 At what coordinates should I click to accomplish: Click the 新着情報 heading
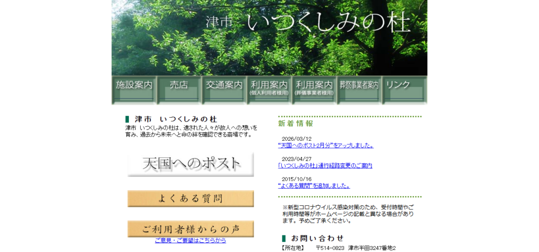point(295,124)
